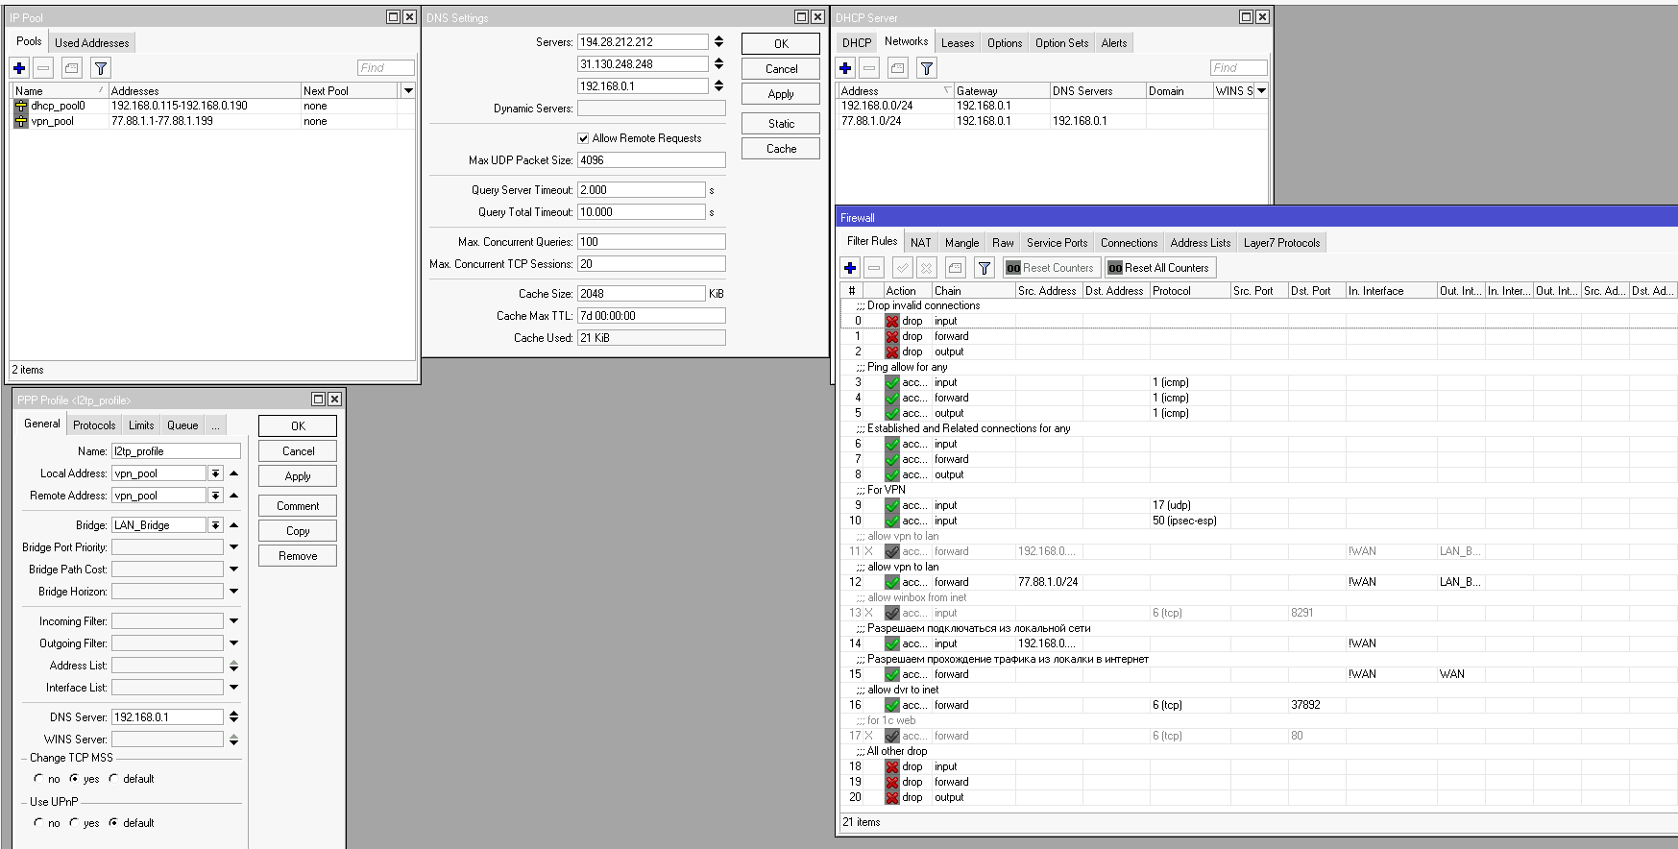Click the DHCP Server filter funnel icon

click(x=926, y=68)
